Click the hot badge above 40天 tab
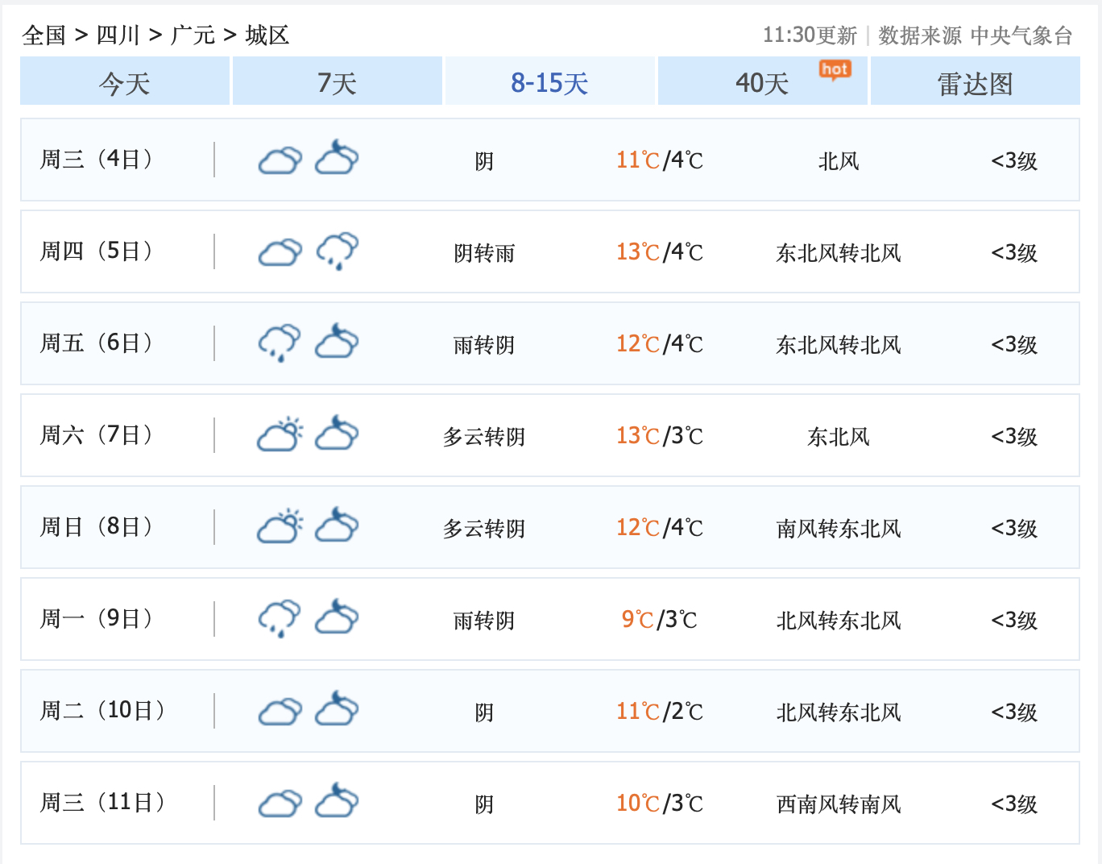This screenshot has width=1102, height=864. pos(835,70)
